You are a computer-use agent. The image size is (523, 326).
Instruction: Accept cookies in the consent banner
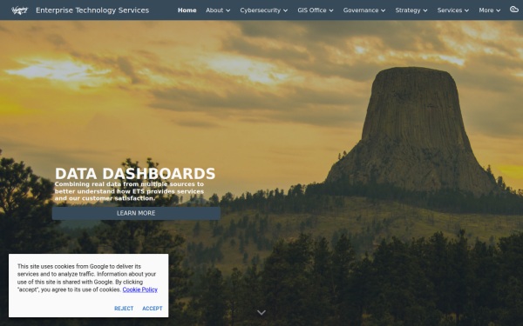coord(153,309)
